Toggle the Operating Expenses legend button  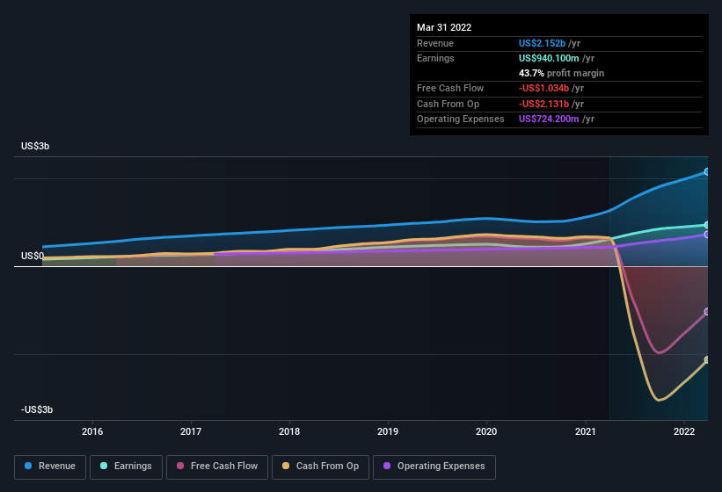point(434,467)
